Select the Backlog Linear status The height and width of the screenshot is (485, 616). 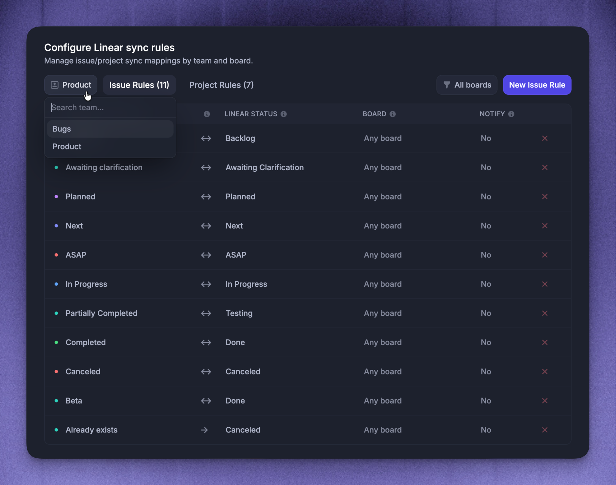point(240,138)
